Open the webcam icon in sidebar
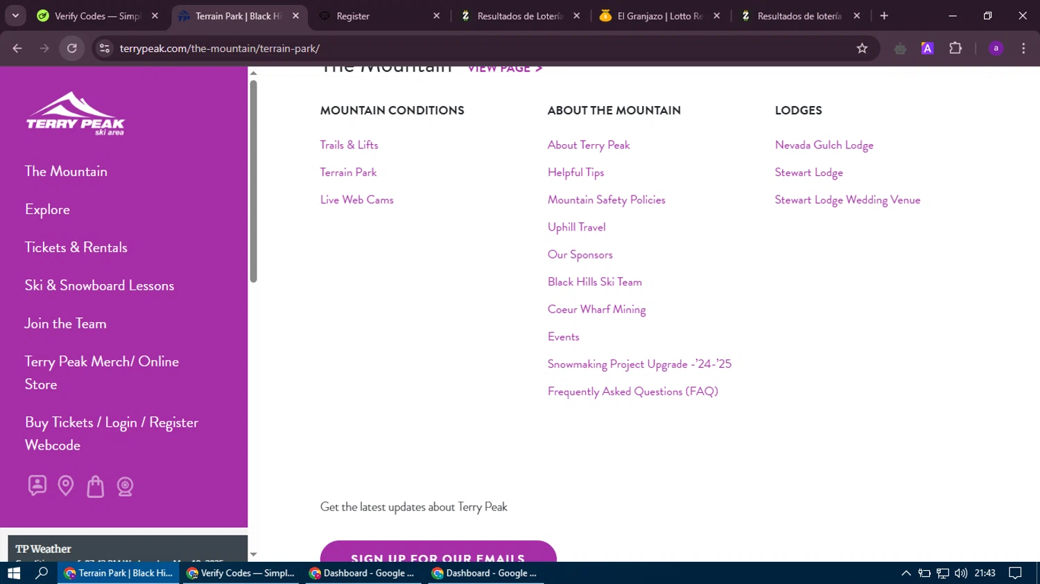Screen dimensions: 1040x584 [125, 486]
